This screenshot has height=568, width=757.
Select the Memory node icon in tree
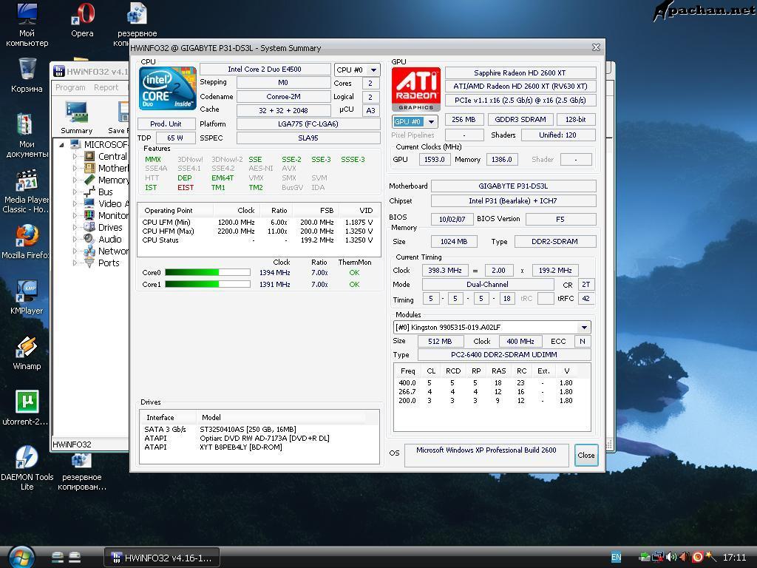(x=89, y=180)
